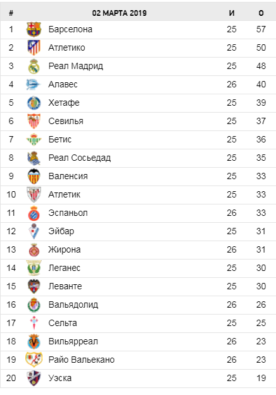Click the Барселона club crest icon
Screen dimensions: 276x395
pyautogui.click(x=34, y=29)
